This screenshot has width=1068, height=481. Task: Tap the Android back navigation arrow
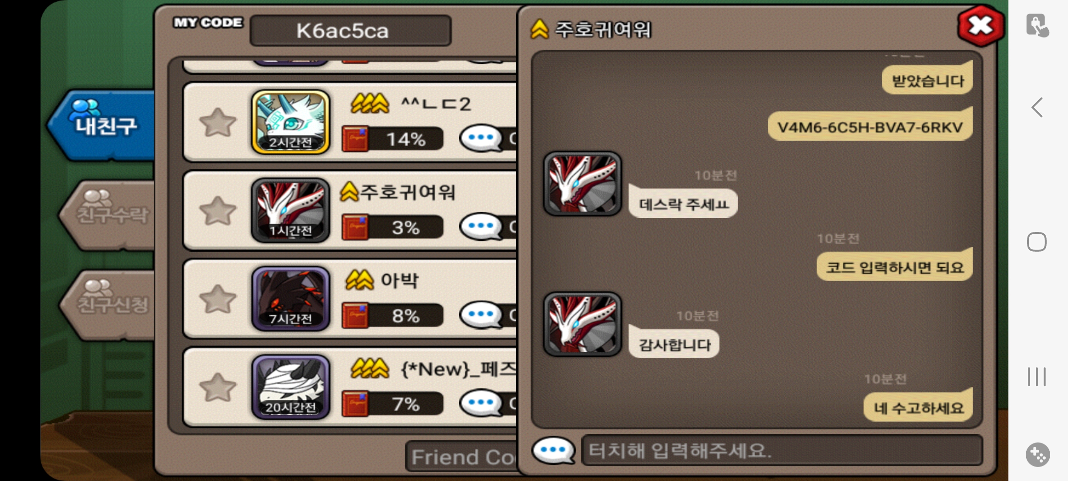coord(1037,107)
